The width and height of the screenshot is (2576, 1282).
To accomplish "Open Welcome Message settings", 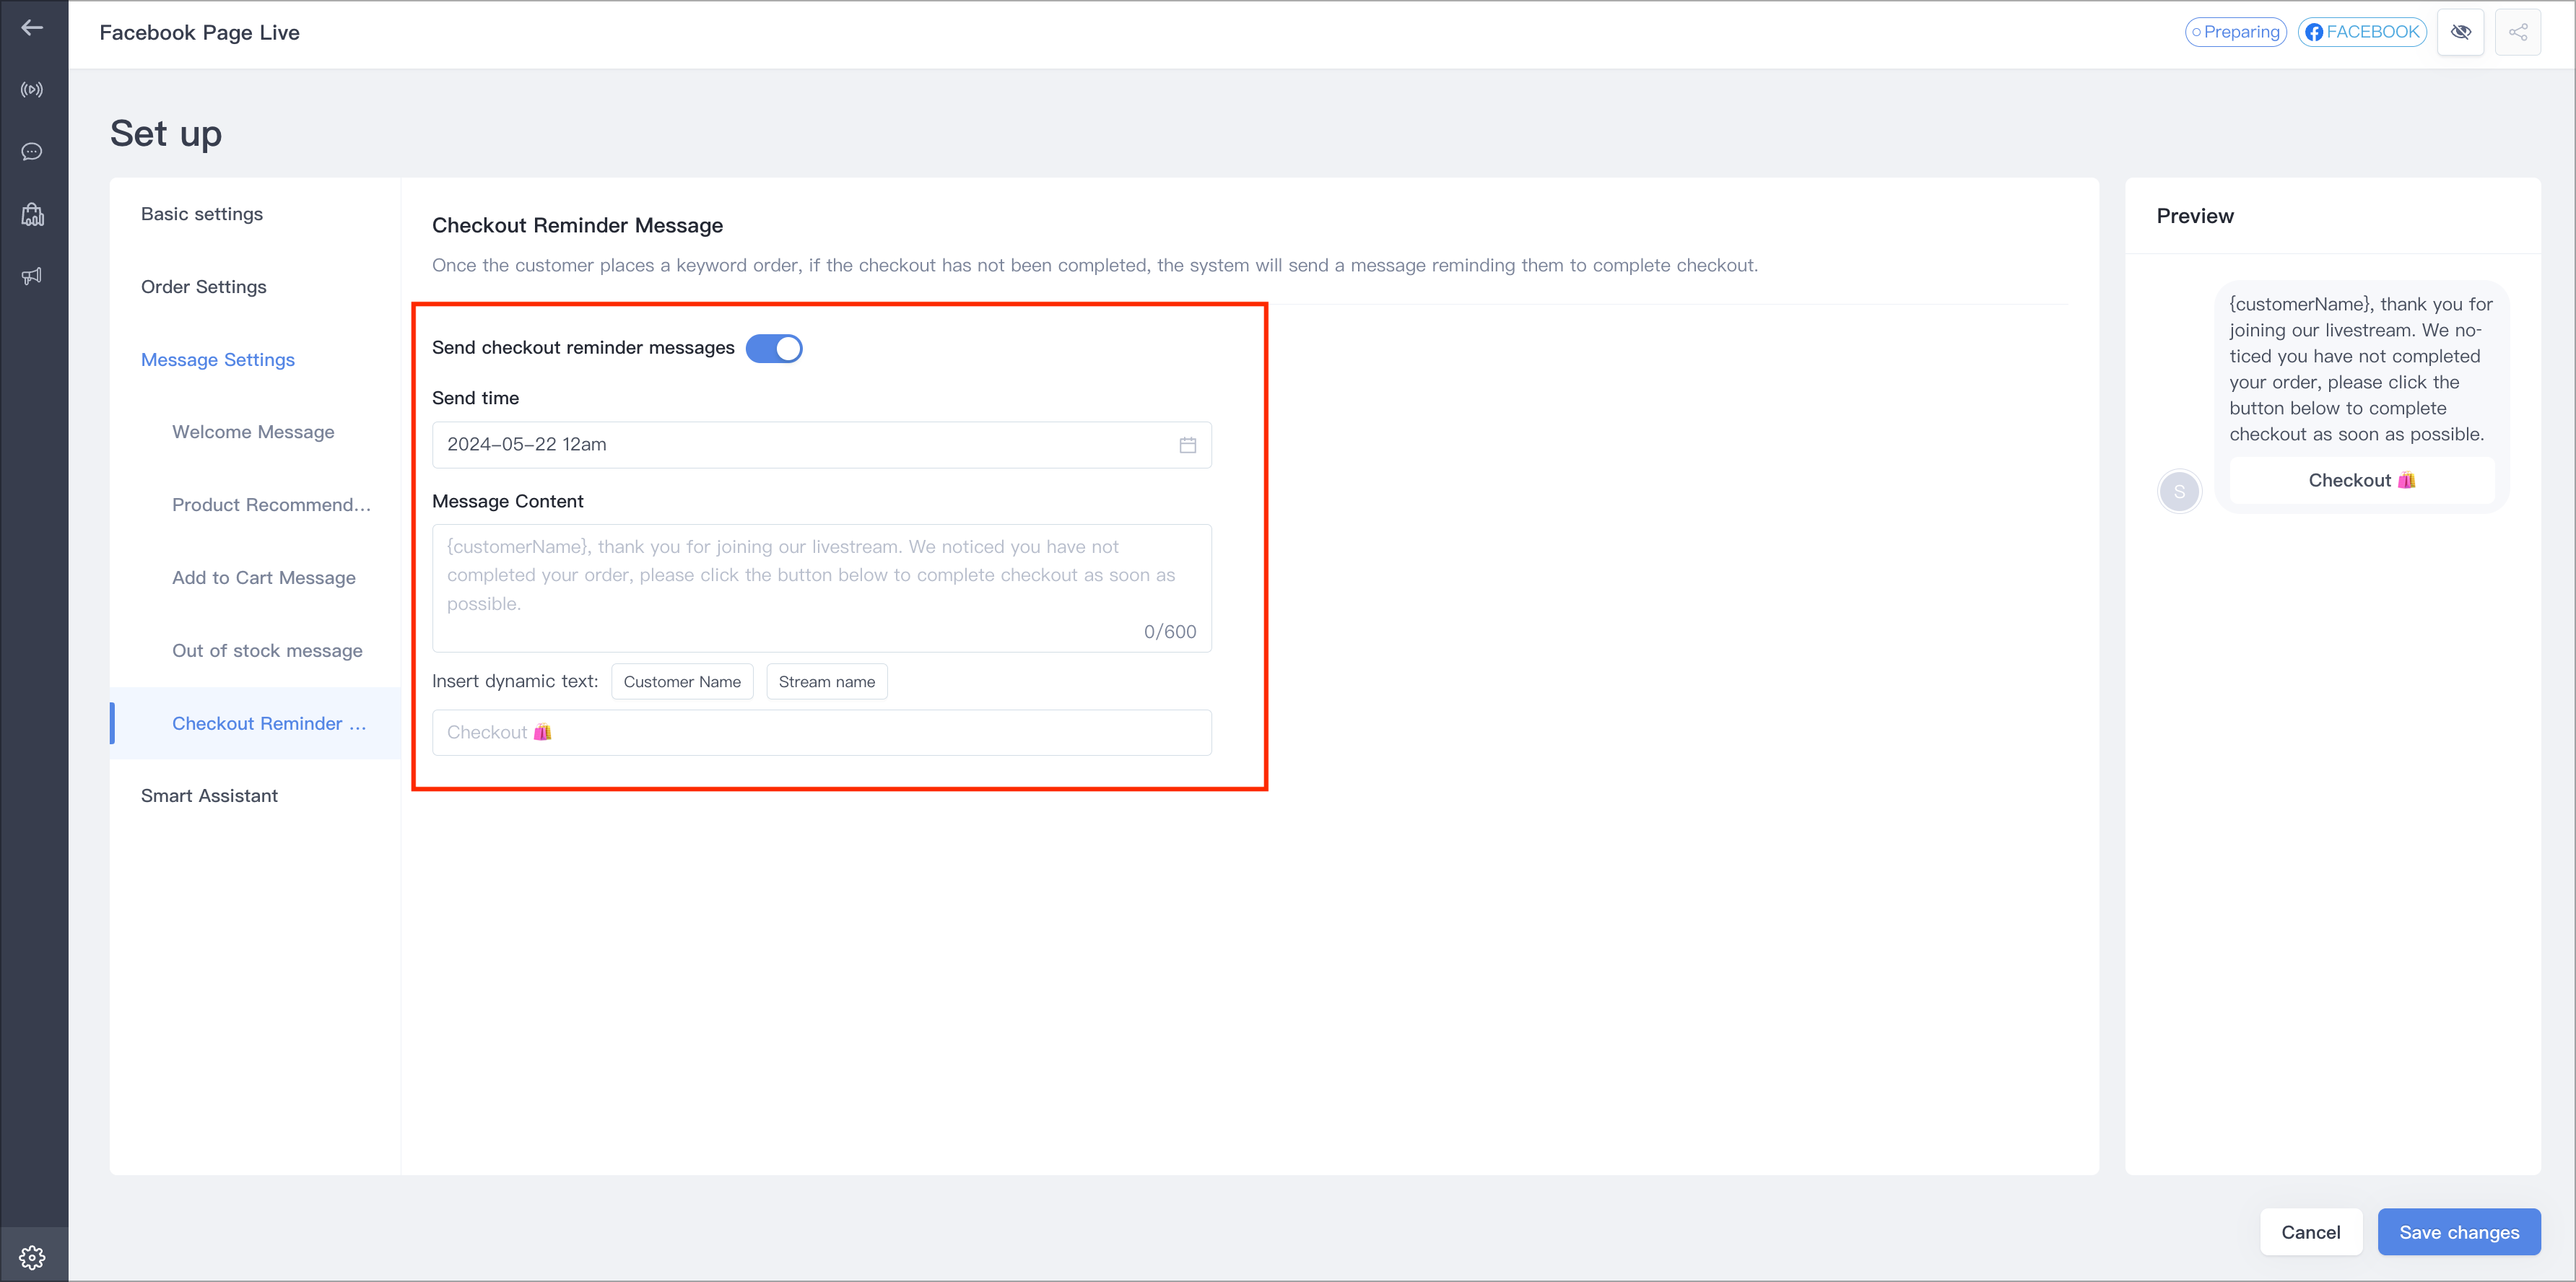I will 253,432.
